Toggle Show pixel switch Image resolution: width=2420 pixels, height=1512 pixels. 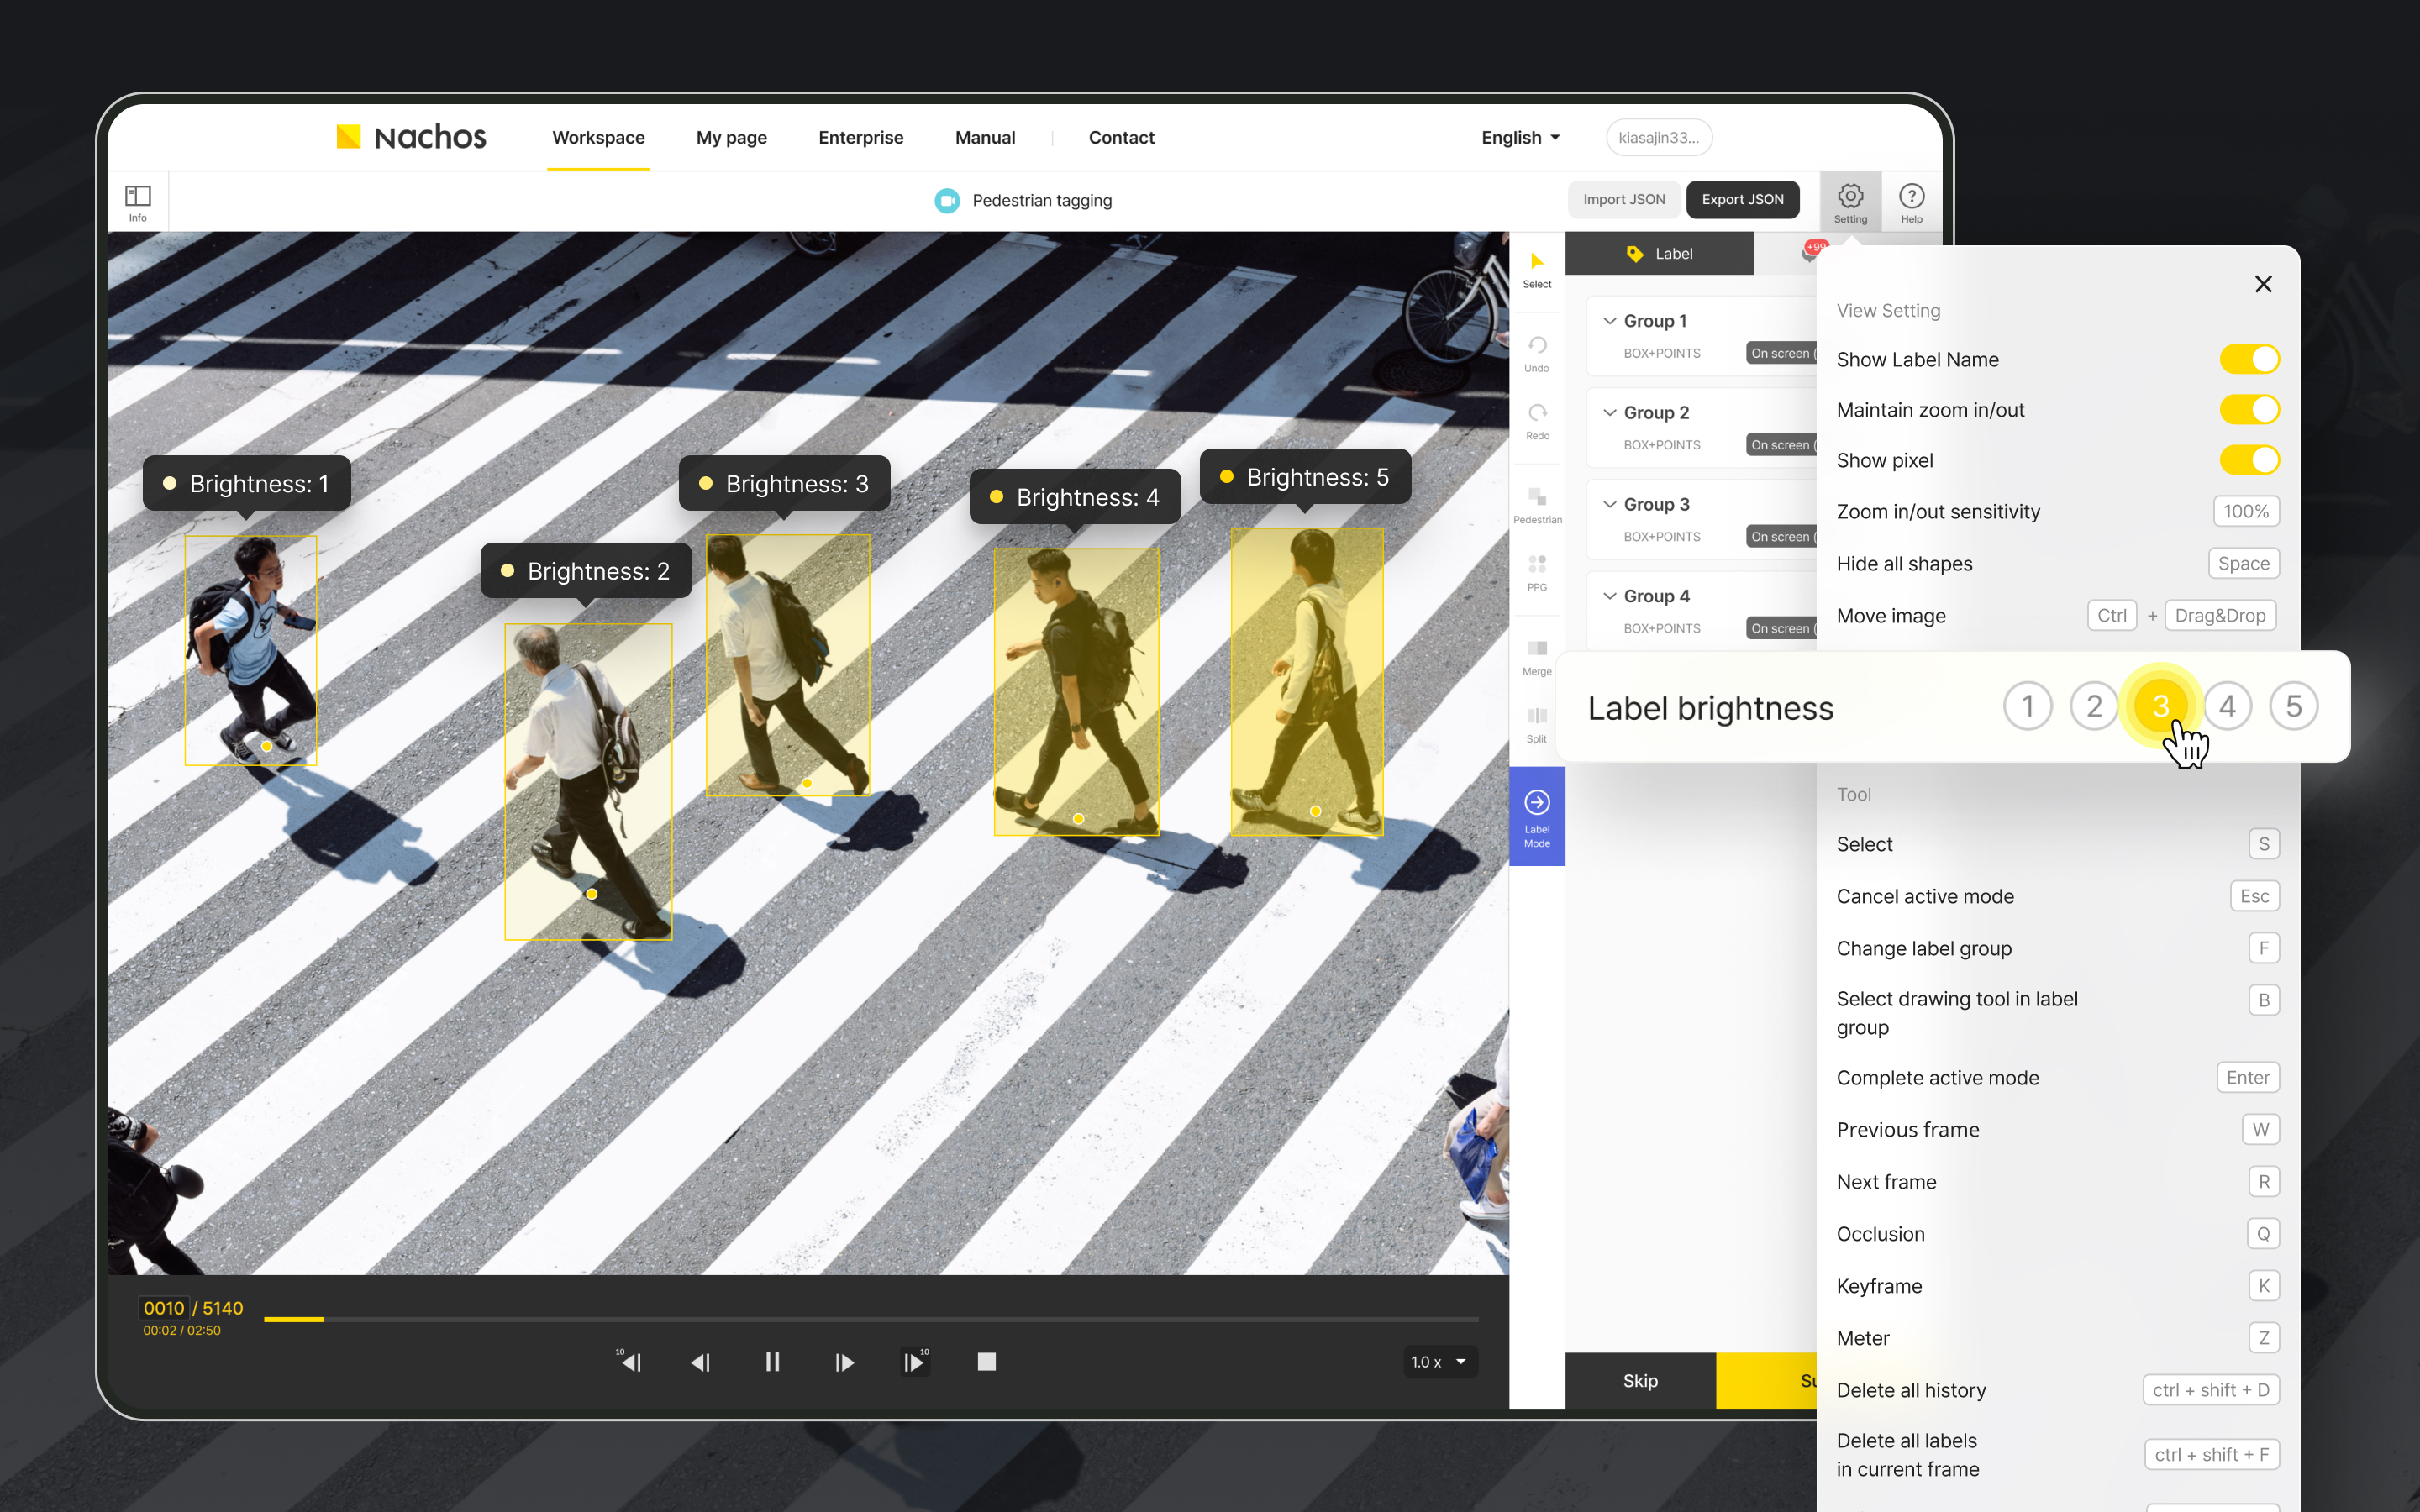click(2249, 460)
